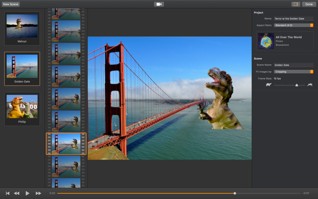Click the album artwork for the soundtrack
The image size is (318, 199).
266,41
